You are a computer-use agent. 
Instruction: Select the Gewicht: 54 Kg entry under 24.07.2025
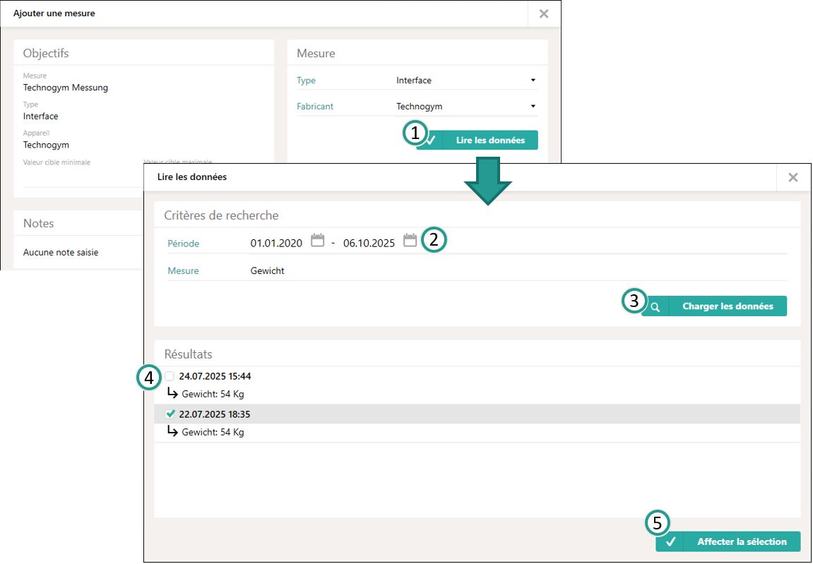click(212, 394)
